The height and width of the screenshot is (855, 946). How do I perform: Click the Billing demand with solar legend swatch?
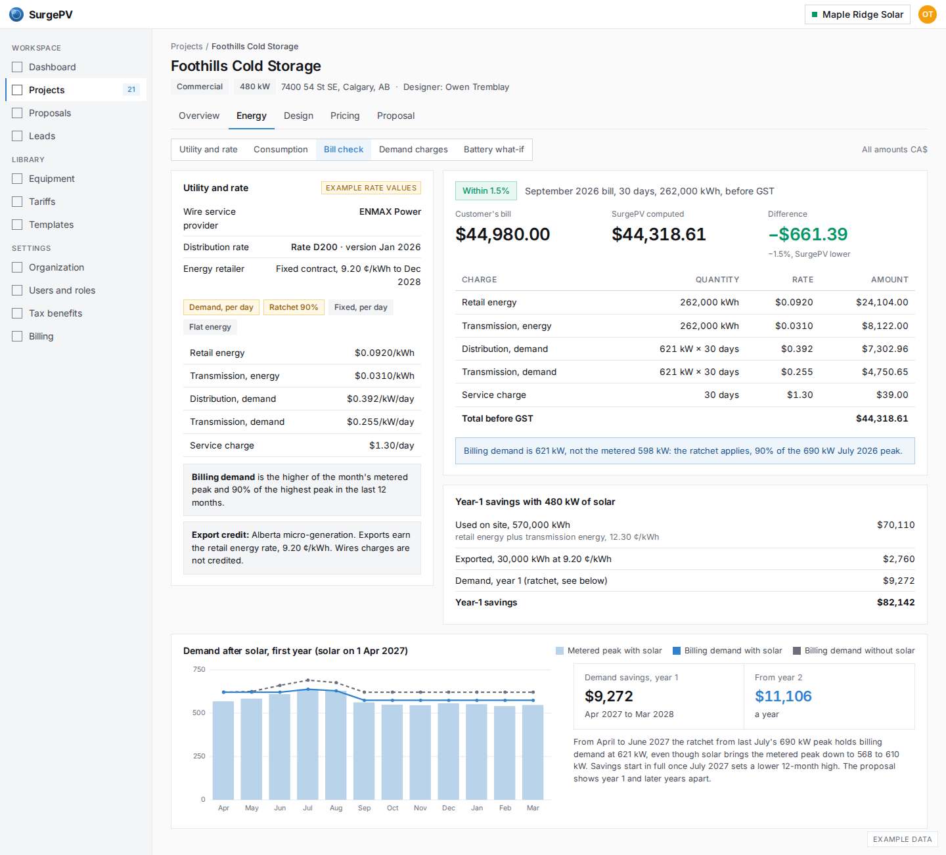(x=677, y=651)
